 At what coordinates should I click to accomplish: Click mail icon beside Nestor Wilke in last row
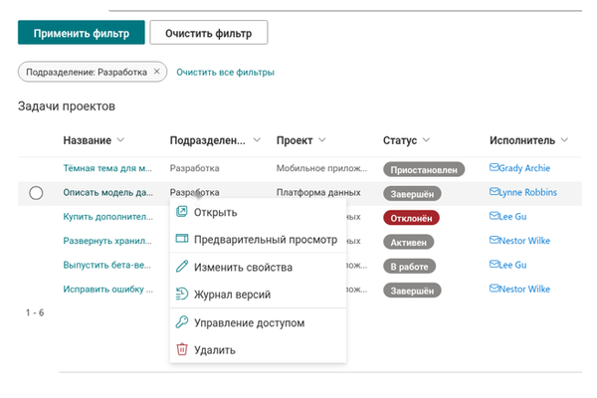(x=494, y=289)
